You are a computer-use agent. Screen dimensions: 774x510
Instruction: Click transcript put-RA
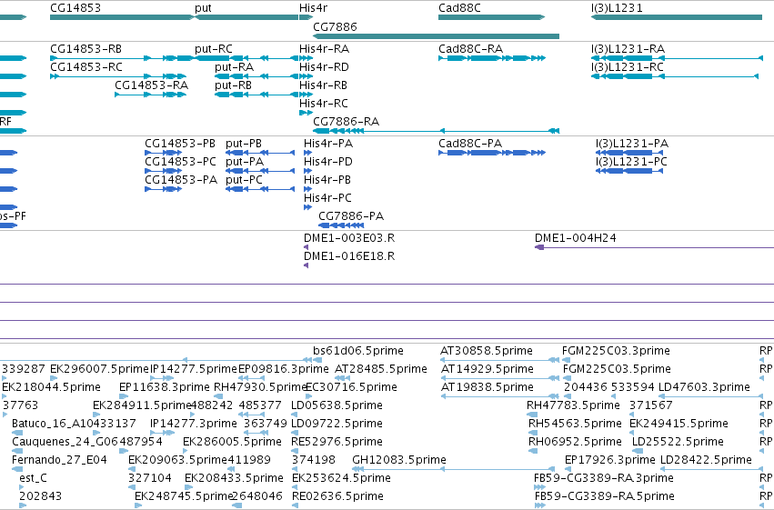pos(256,76)
